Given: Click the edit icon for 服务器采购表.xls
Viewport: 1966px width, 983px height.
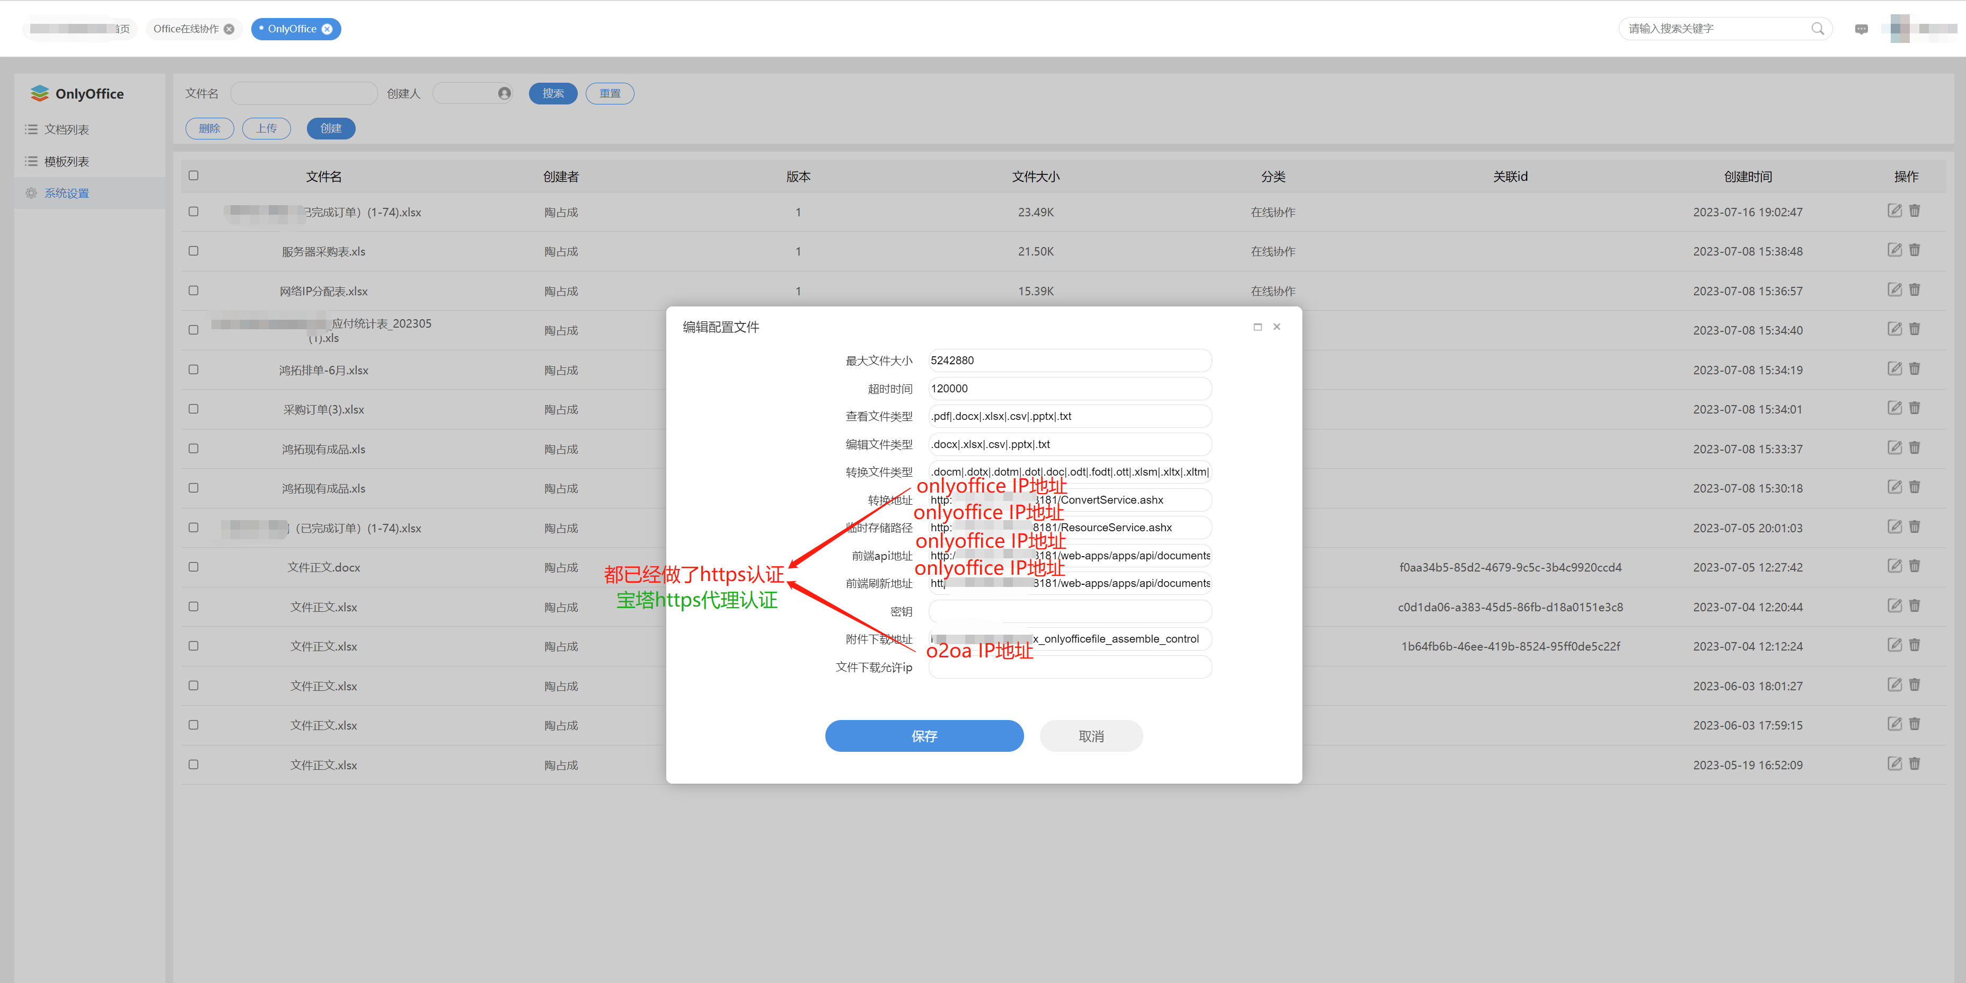Looking at the screenshot, I should pyautogui.click(x=1894, y=250).
